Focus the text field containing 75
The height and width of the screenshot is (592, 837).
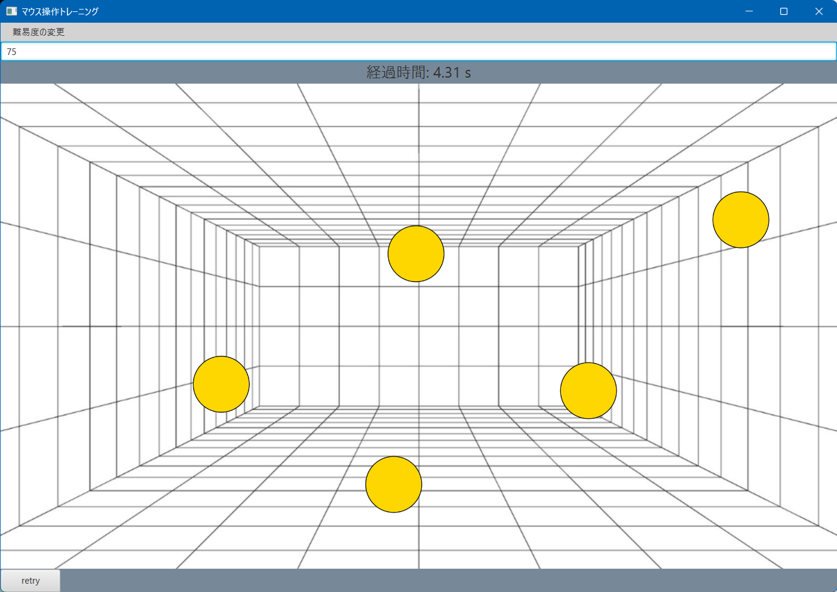click(418, 52)
